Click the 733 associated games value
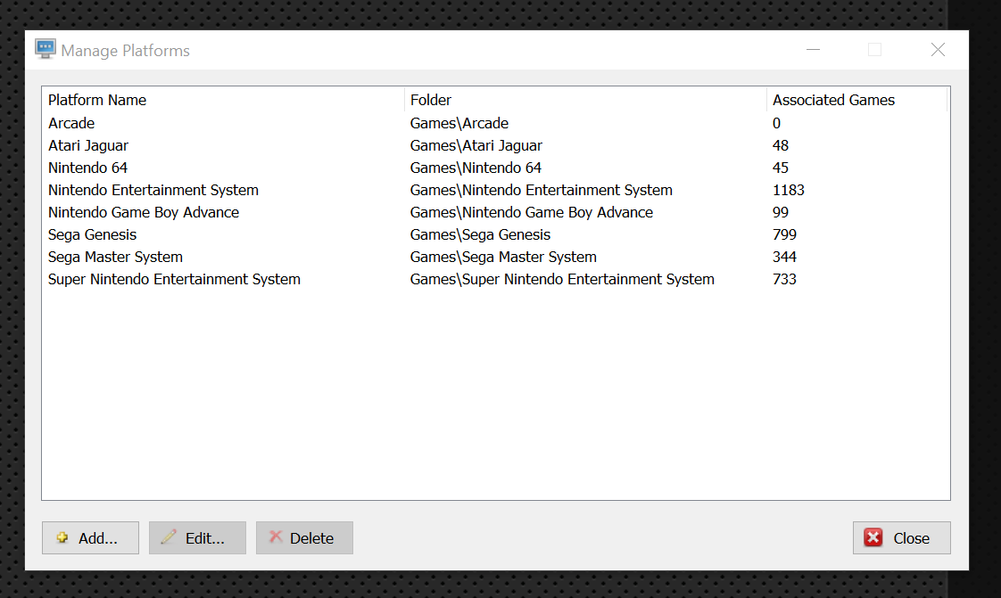The width and height of the screenshot is (1001, 598). 784,279
